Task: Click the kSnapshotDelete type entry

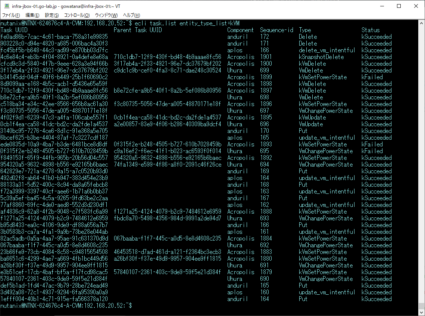Action: [x=321, y=57]
